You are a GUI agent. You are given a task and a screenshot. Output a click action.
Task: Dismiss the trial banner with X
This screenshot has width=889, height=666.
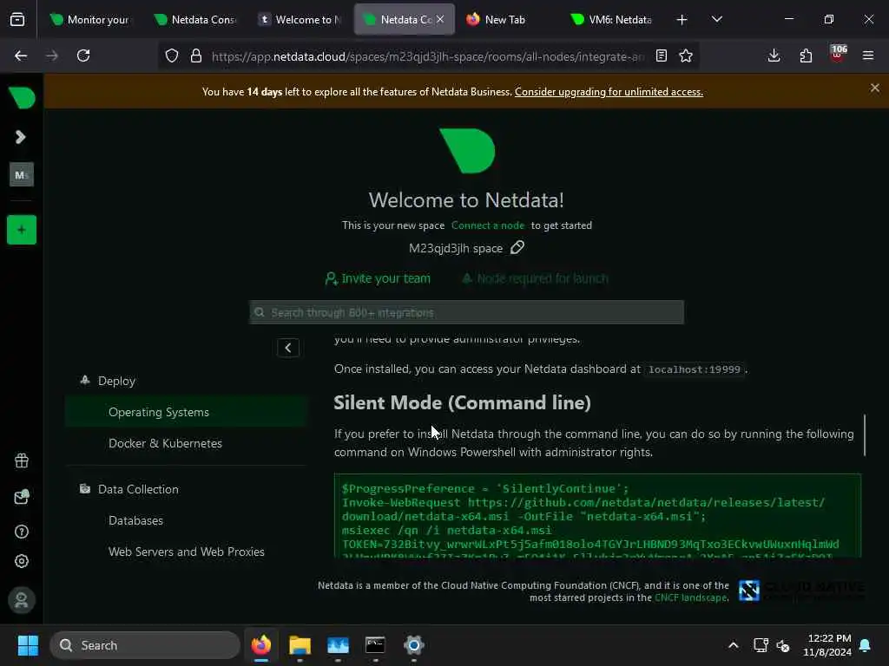coord(875,88)
